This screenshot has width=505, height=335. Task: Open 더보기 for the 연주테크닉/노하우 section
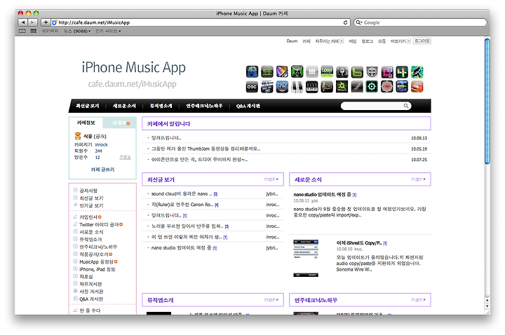click(418, 299)
